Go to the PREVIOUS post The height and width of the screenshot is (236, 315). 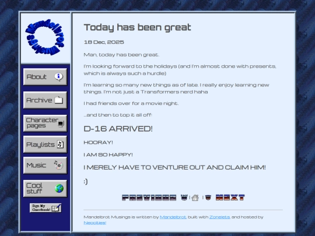(149, 198)
